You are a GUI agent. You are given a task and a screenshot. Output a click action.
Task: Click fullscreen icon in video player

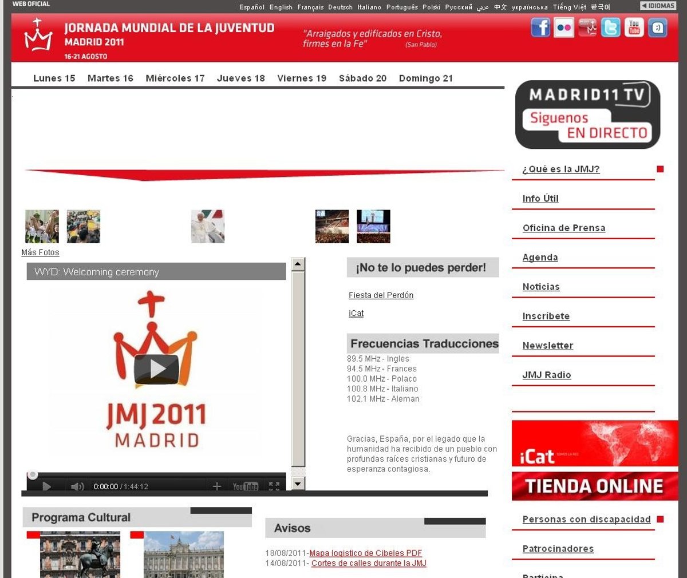tap(274, 486)
